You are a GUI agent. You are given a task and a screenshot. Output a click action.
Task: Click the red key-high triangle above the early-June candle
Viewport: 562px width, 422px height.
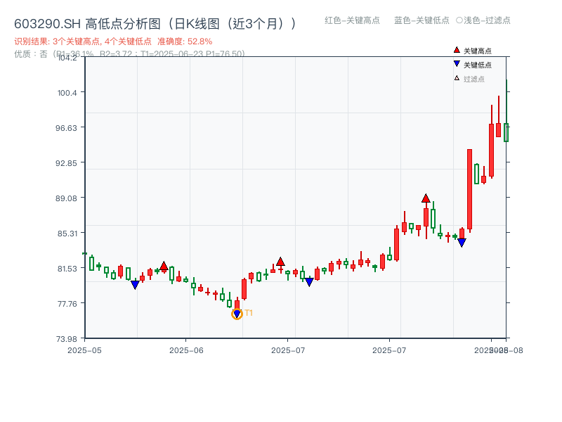[164, 265]
